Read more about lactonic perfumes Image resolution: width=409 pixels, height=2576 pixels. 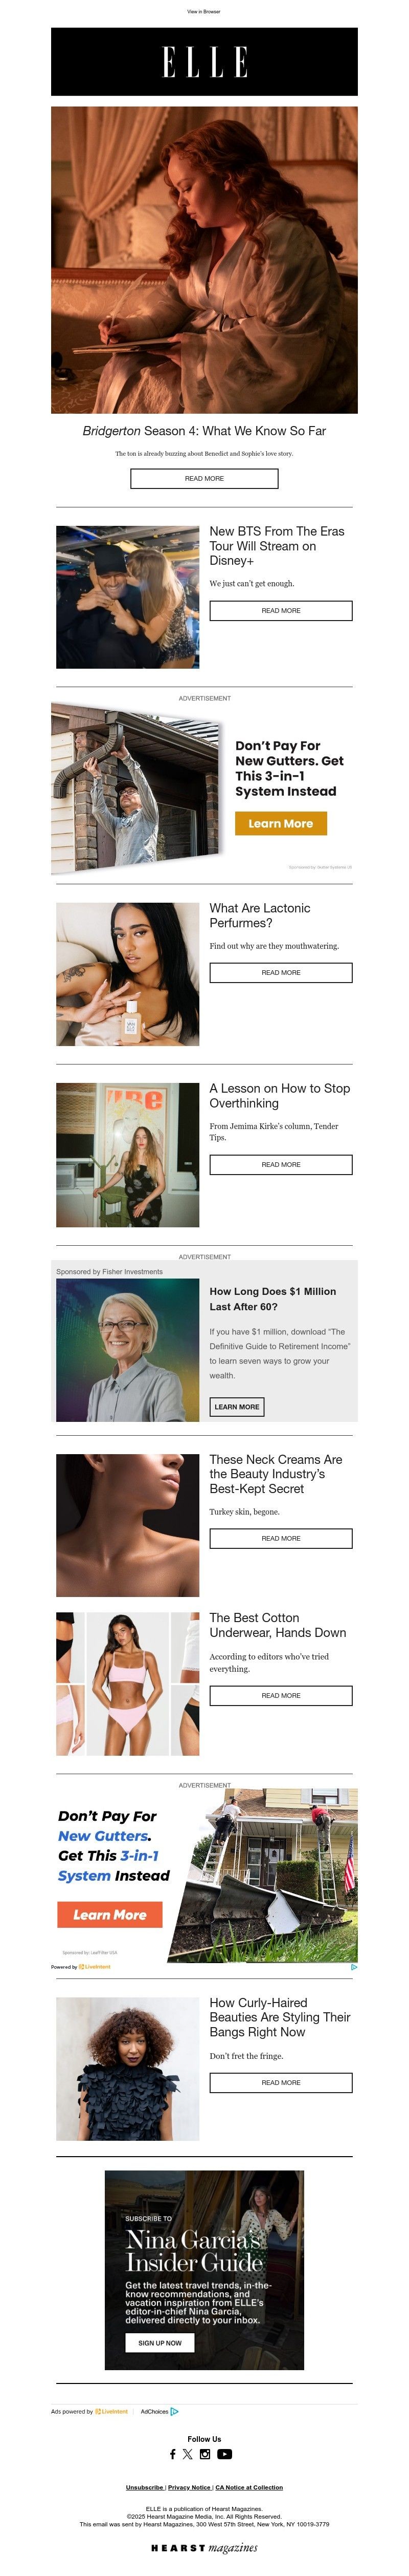[281, 973]
